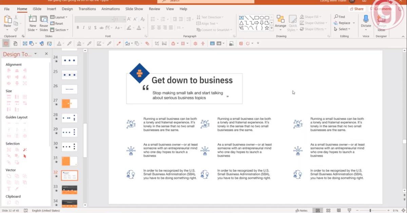Screen dimensions: 407x213
Task: Click Find in Editing group
Action: [x=340, y=17]
